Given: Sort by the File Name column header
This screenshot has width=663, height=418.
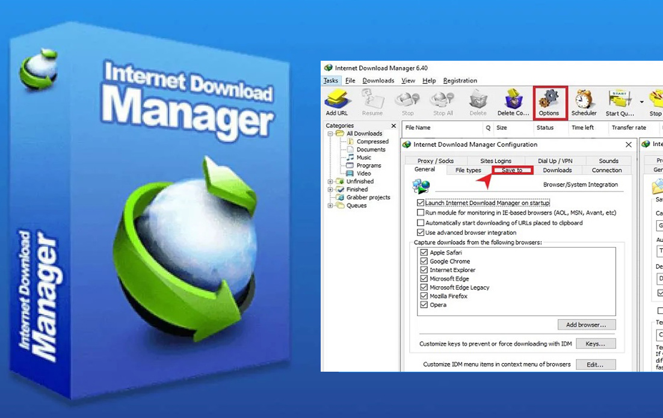Looking at the screenshot, I should [x=442, y=128].
